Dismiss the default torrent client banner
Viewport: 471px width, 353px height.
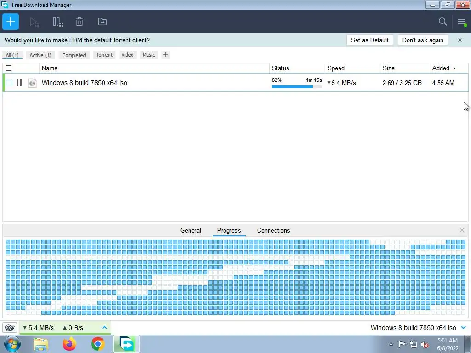[460, 40]
